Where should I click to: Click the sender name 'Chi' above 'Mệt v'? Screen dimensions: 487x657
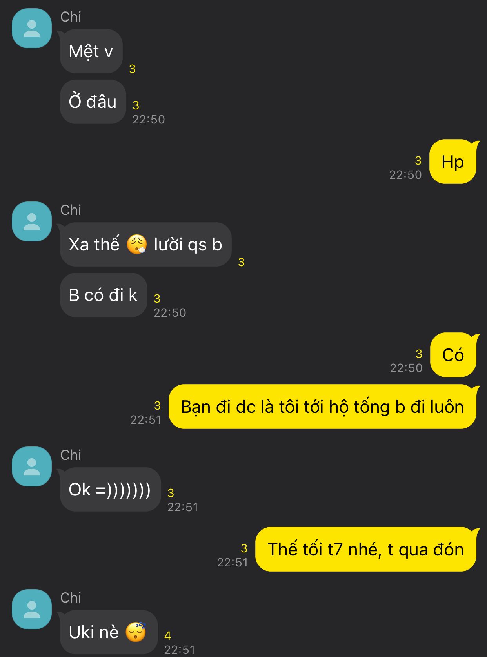point(71,17)
